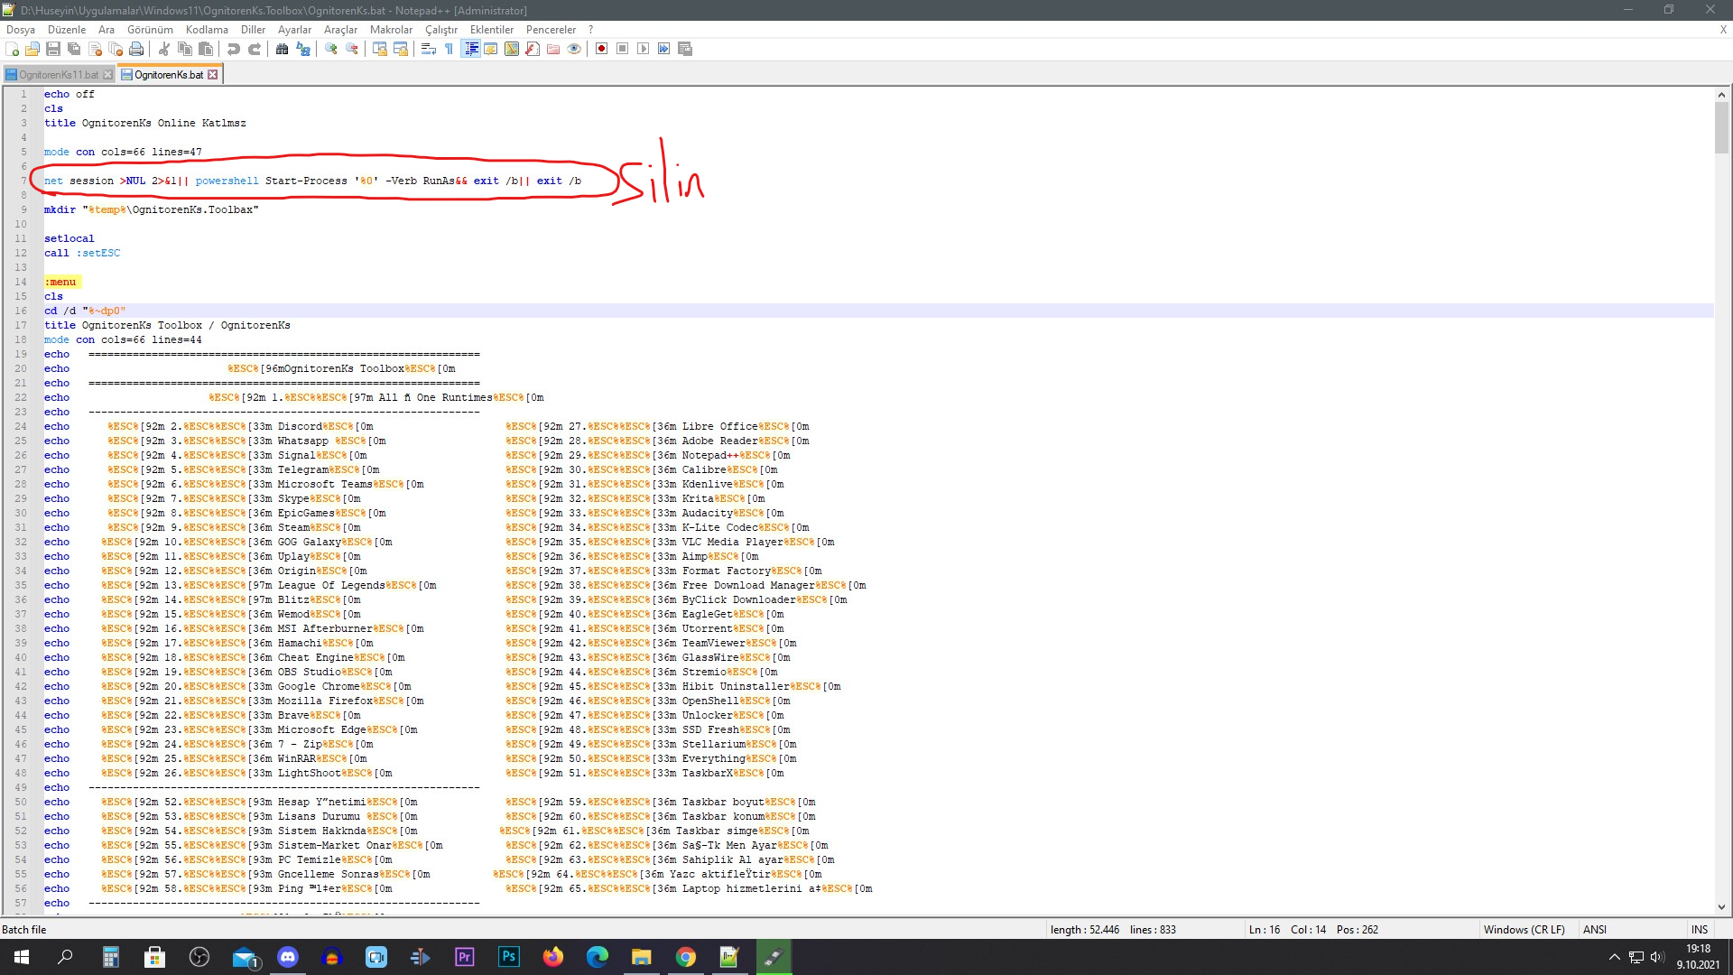Click the vertical scrollbar down arrow

point(1721,907)
